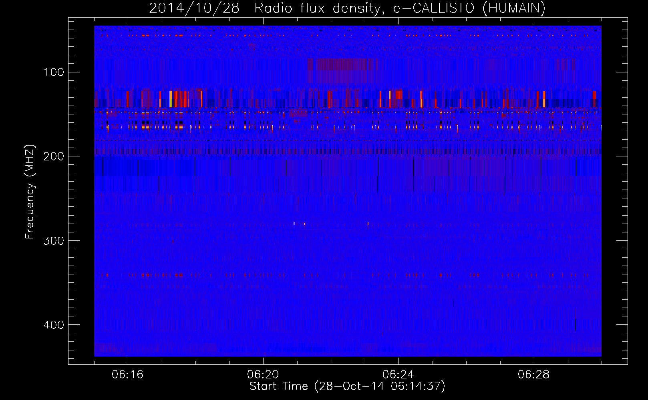Select the "06:28" time tick label
The image size is (648, 400).
[534, 375]
